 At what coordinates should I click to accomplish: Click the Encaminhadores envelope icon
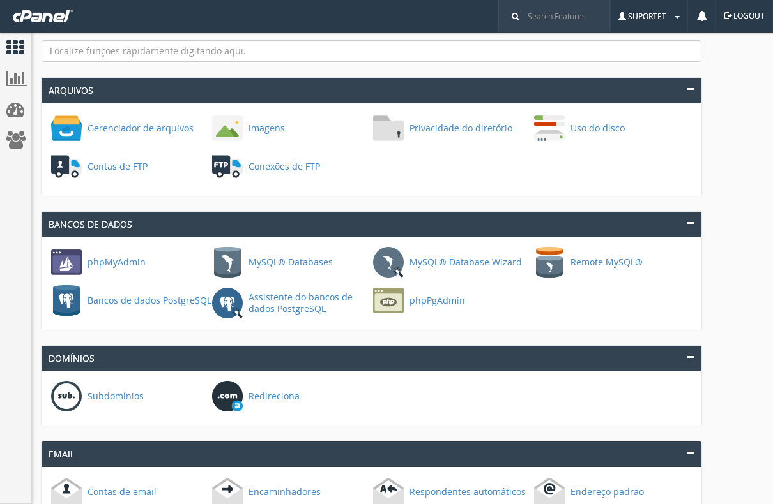point(227,491)
